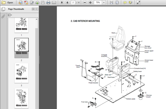Open the Attachments paperclip panel
166x109 pixels.
point(3,16)
